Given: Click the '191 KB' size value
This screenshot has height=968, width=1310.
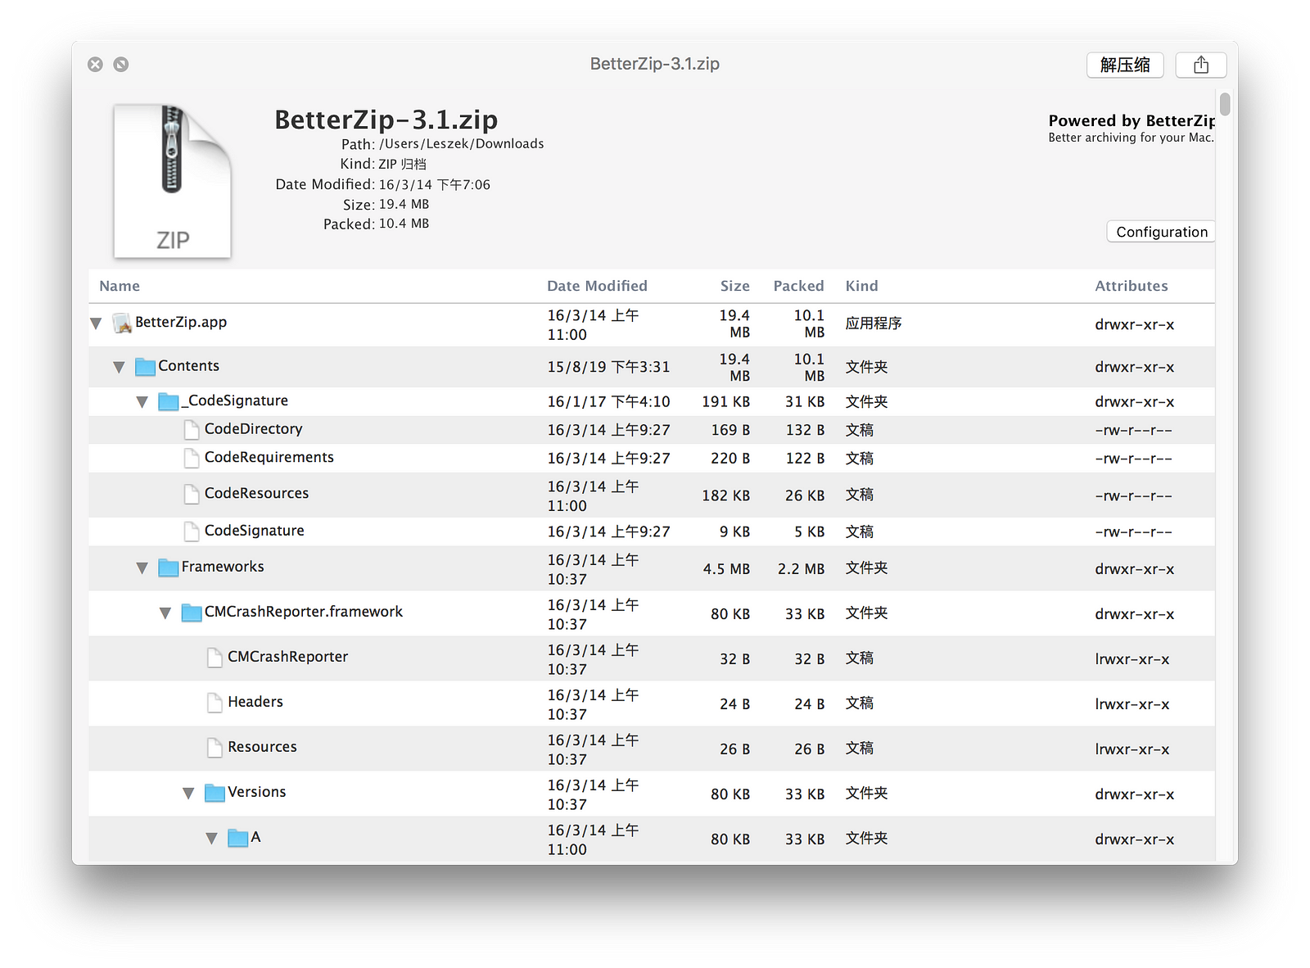Looking at the screenshot, I should (x=725, y=401).
